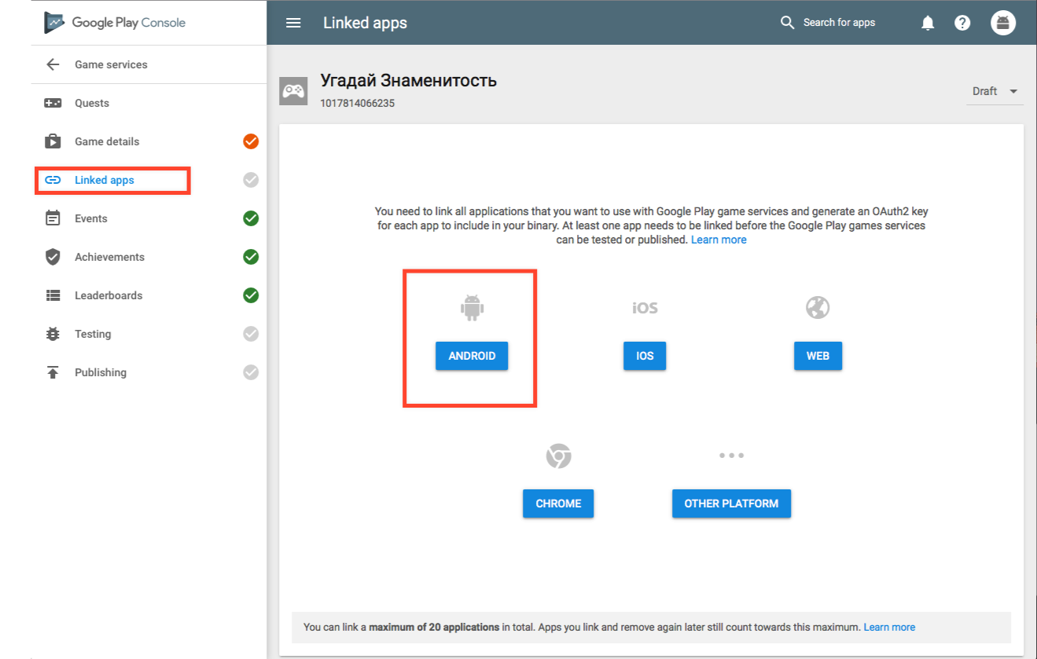Go to the Testing section
Image resolution: width=1037 pixels, height=659 pixels.
93,334
